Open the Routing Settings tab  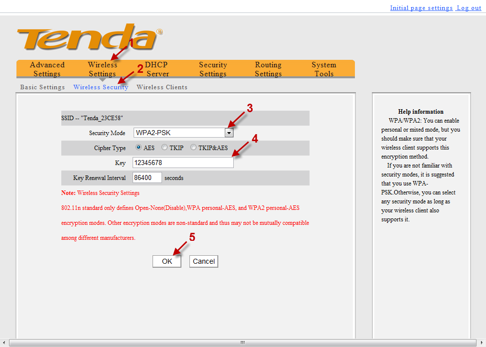pyautogui.click(x=268, y=69)
